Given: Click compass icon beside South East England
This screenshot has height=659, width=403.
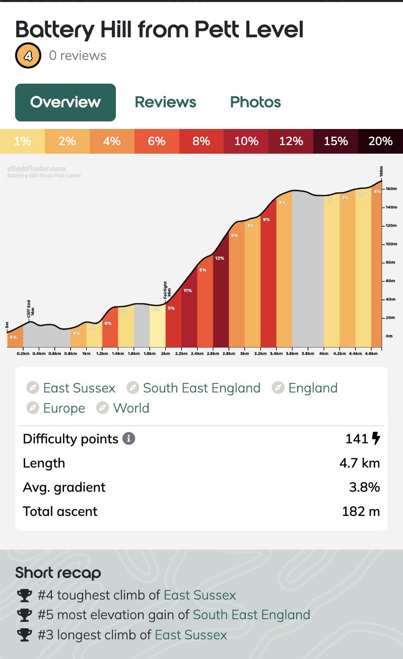Looking at the screenshot, I should coord(132,388).
